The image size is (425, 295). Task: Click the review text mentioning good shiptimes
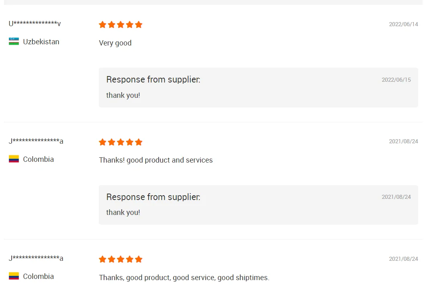(184, 278)
